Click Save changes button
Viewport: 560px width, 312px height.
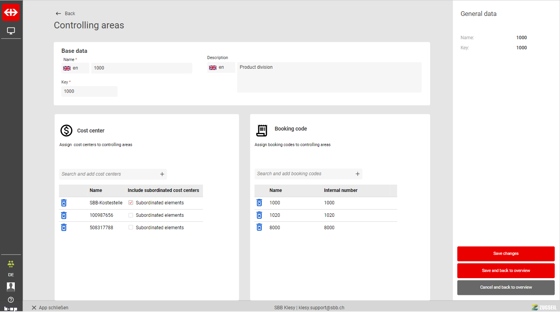pyautogui.click(x=506, y=254)
